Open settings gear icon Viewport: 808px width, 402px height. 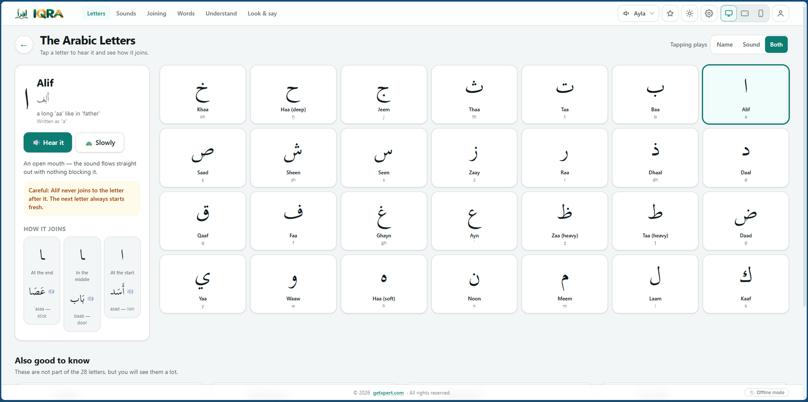(x=709, y=14)
